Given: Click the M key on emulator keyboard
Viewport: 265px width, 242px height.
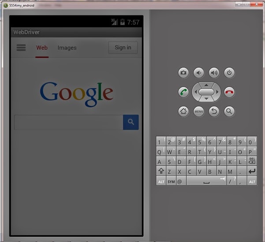Looking at the screenshot, I should point(231,171).
